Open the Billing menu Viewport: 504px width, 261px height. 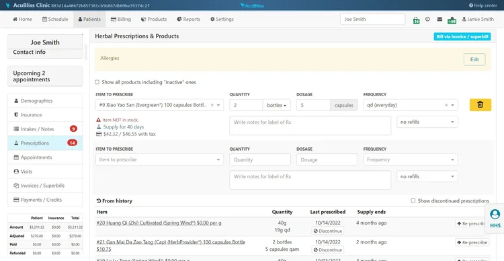click(120, 19)
